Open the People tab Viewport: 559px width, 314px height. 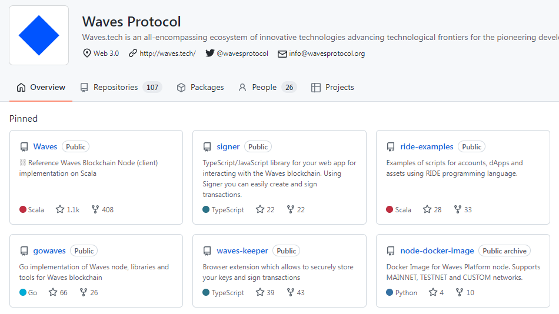pos(267,88)
